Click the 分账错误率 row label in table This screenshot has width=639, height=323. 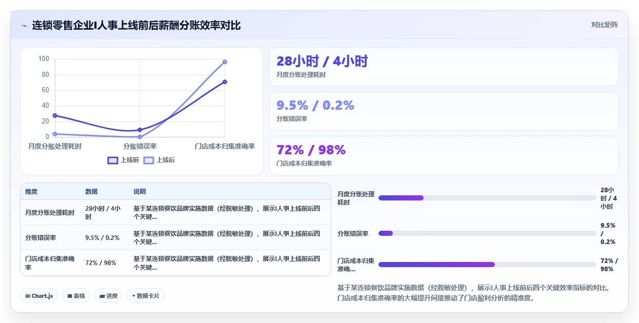click(41, 237)
